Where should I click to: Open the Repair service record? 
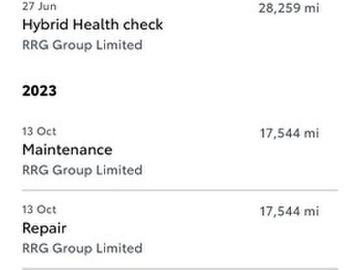click(x=44, y=228)
